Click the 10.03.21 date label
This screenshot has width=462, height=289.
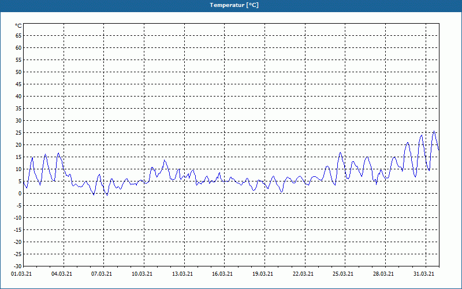(x=142, y=274)
